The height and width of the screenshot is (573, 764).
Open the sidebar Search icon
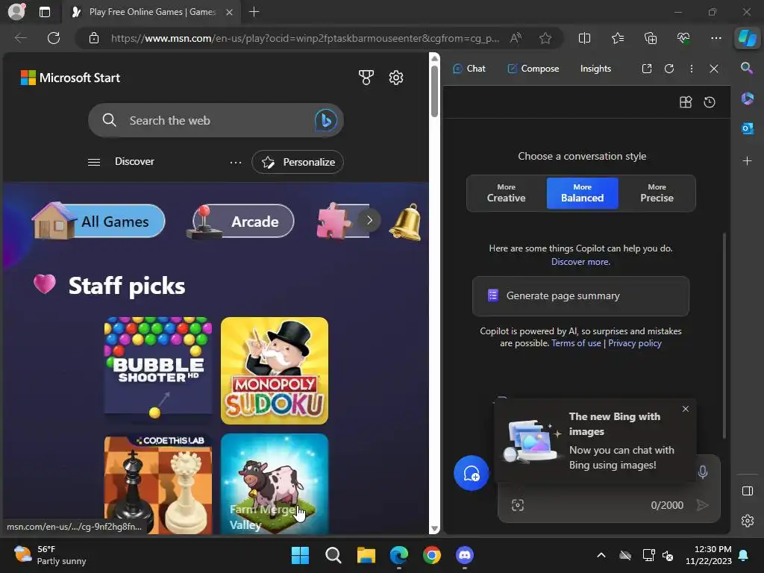click(x=747, y=68)
